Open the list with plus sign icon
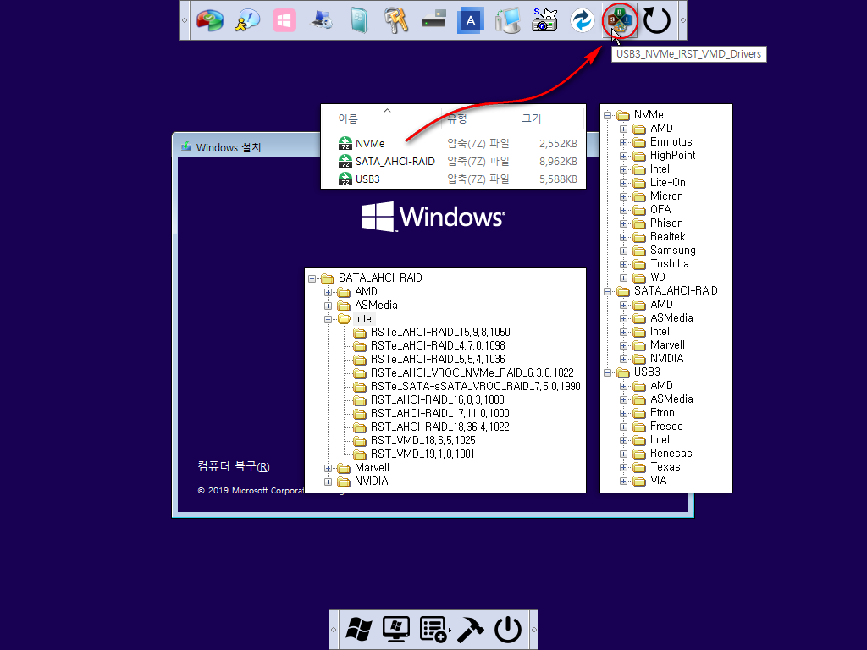Screen dimensions: 867x650 pos(433,630)
